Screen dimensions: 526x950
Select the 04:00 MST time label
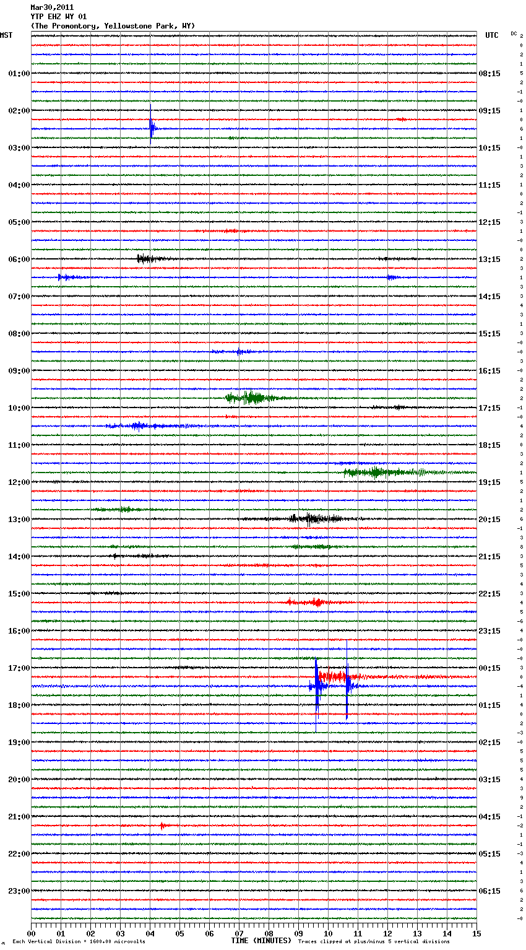pos(19,185)
